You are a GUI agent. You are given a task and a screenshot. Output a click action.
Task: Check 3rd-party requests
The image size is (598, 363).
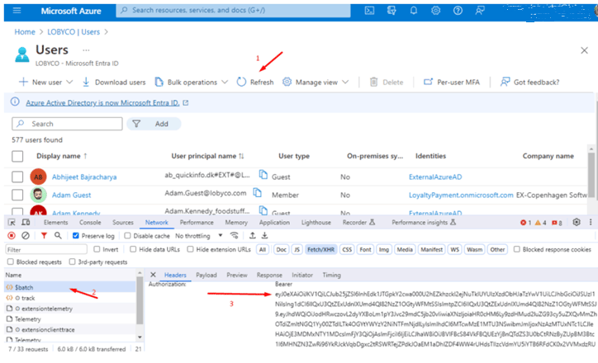72,262
